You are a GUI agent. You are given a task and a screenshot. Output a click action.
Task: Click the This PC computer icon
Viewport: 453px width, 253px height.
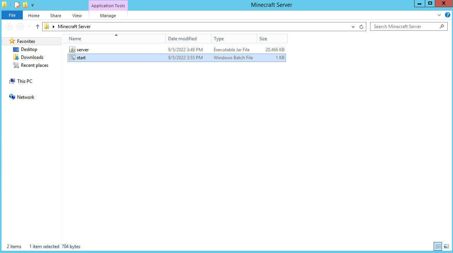point(12,81)
